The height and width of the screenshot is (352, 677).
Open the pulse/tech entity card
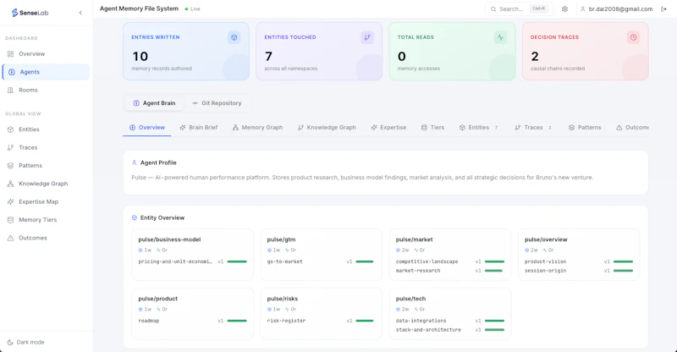click(x=450, y=314)
